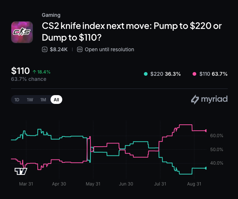238x199 pixels.
Task: Select the 1D time range
Action: 17,99
